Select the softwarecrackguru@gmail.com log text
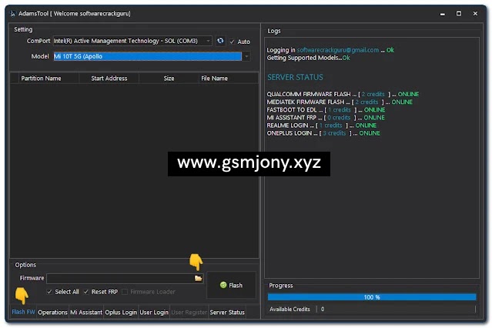This screenshot has height=328, width=492. point(338,50)
